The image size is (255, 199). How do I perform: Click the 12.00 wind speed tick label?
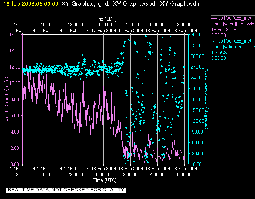click(15, 67)
